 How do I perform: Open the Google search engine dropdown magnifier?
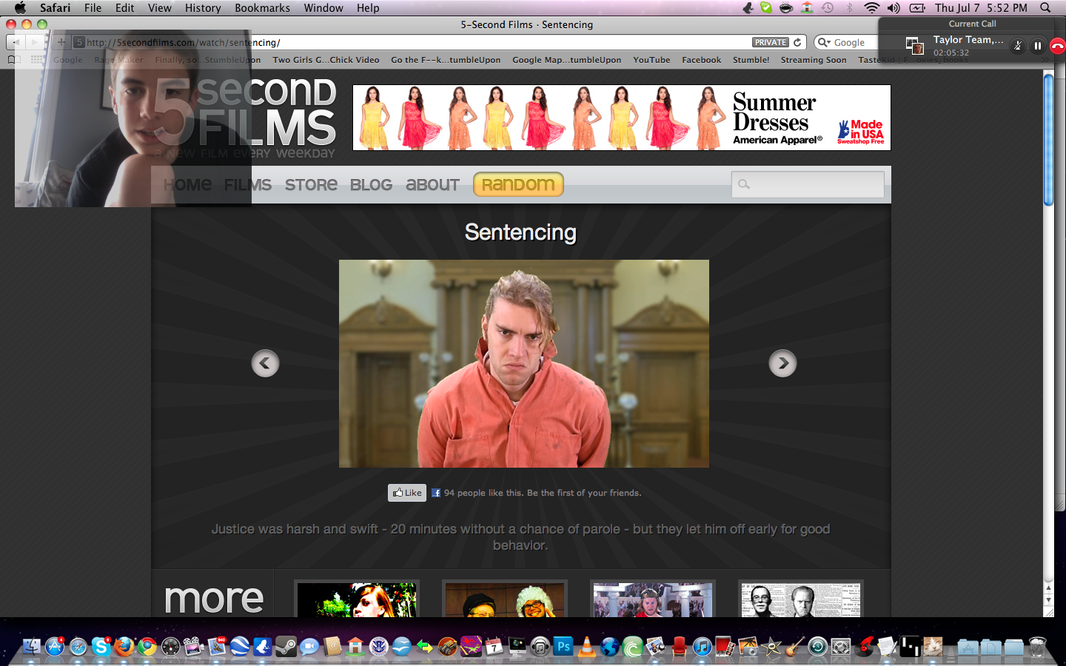coord(823,42)
